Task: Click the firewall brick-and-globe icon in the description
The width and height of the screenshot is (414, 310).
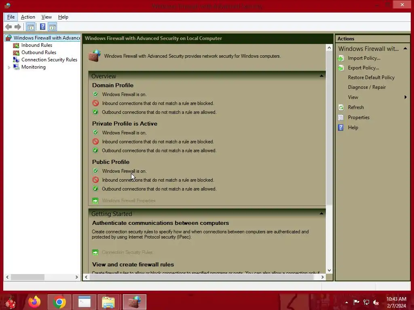Action: coord(95,56)
